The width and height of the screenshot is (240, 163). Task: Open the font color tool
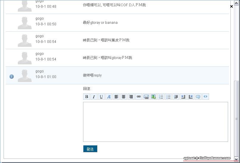109,97
